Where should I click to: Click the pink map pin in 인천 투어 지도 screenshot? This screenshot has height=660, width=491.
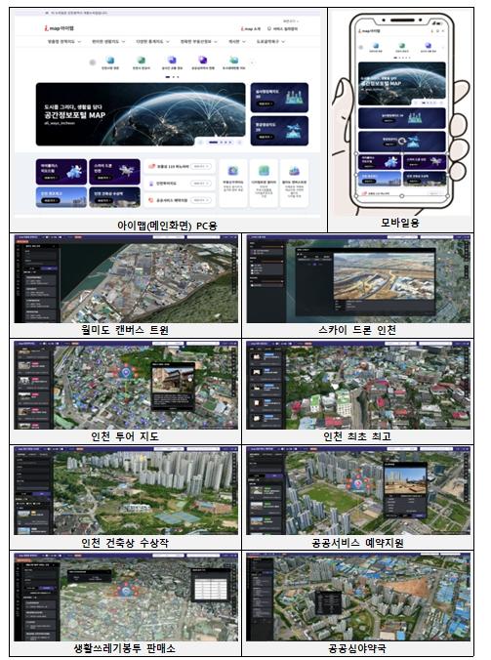(125, 373)
